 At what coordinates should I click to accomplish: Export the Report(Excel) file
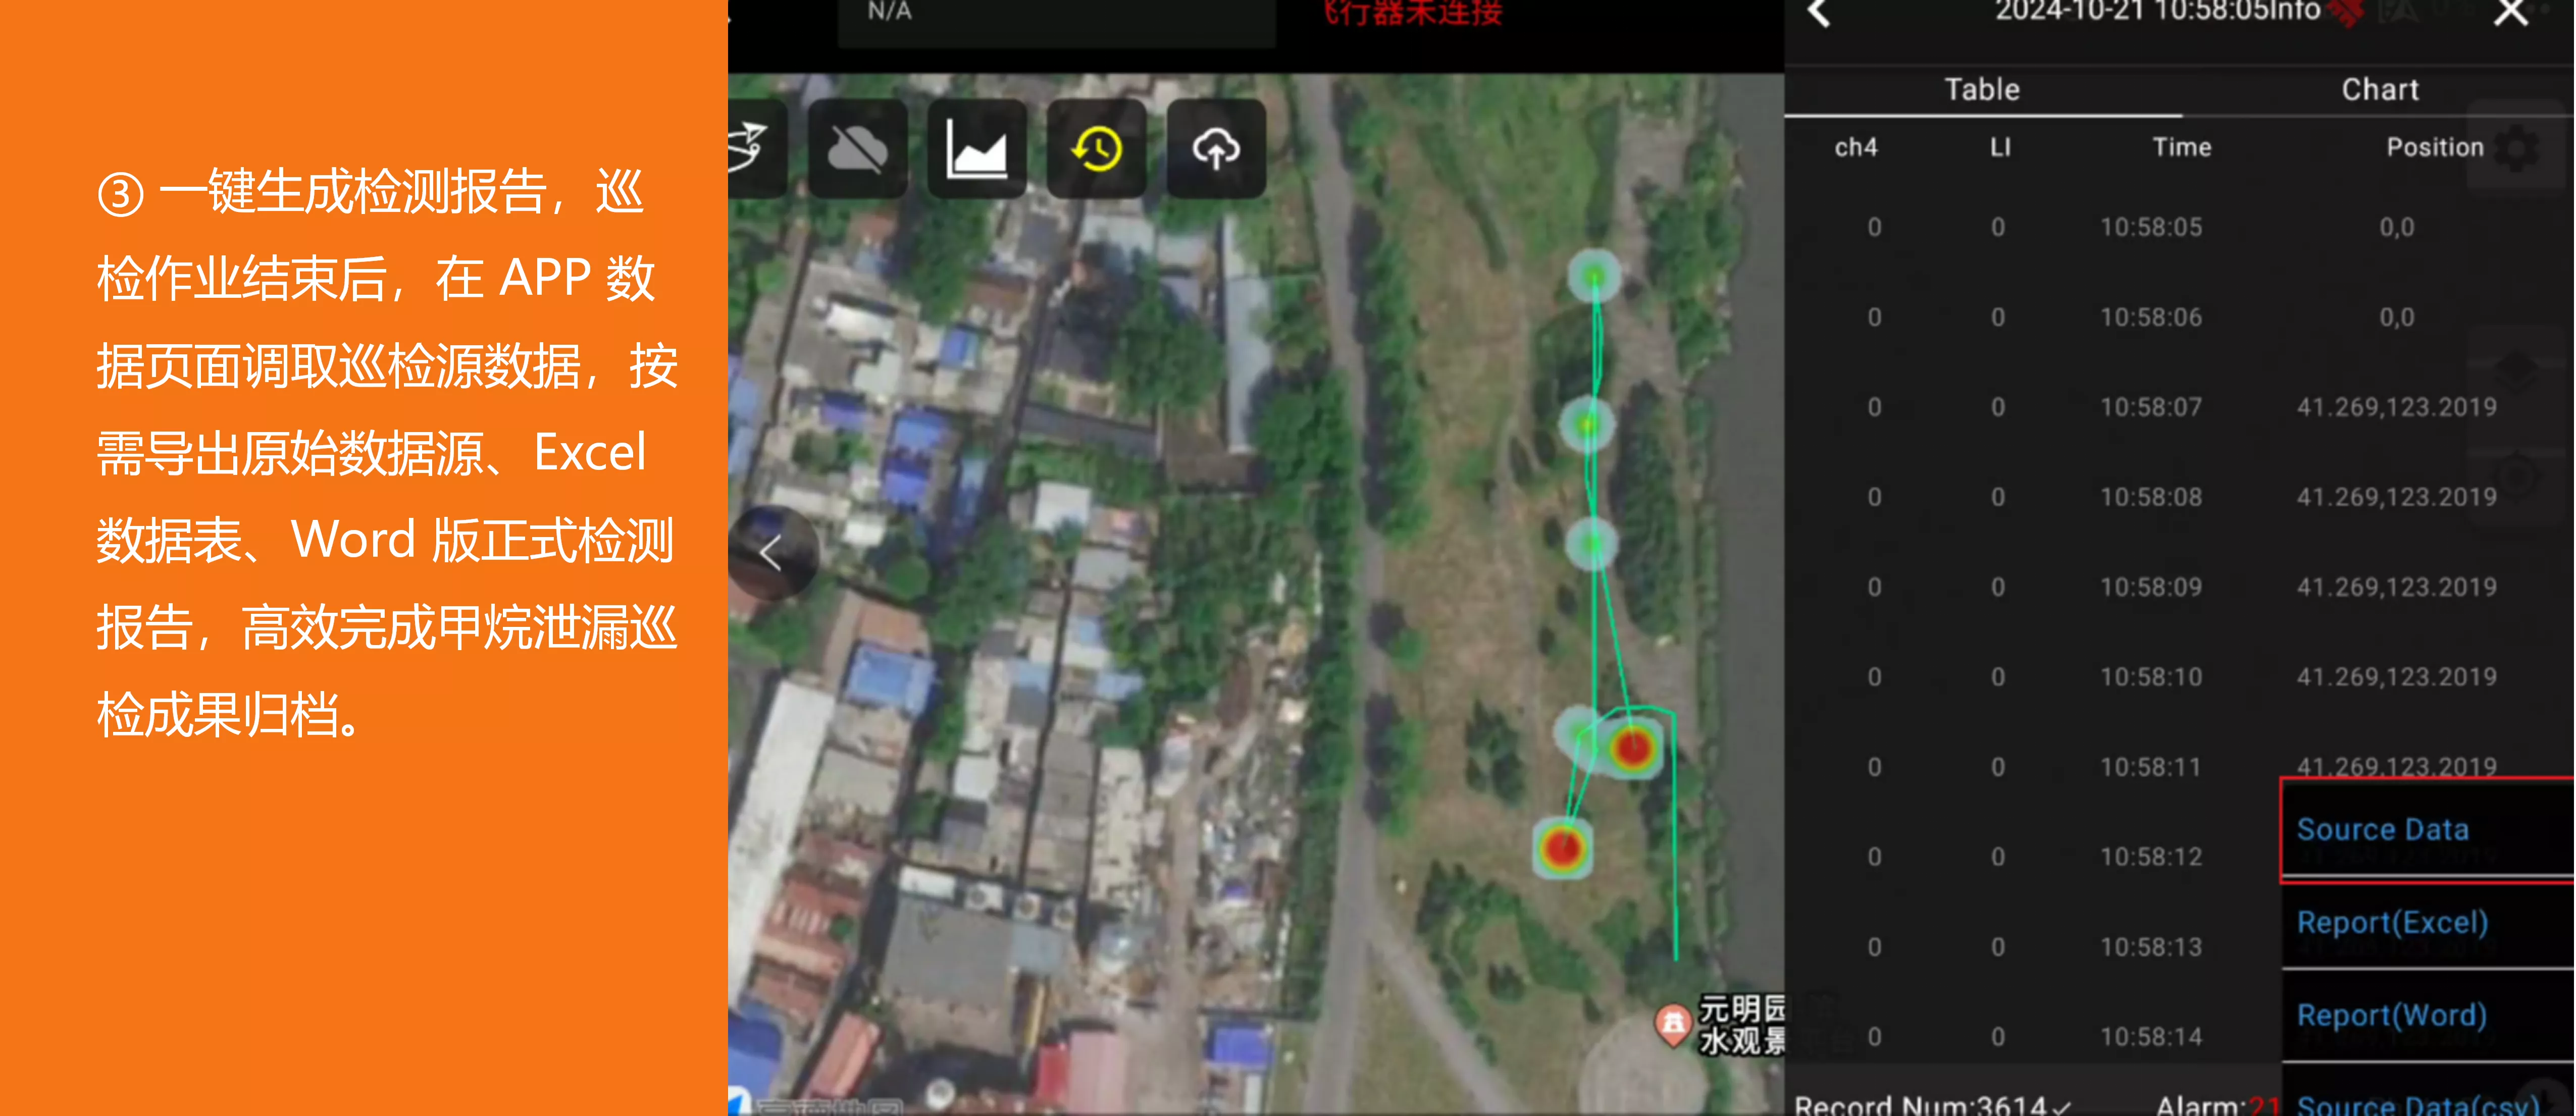pyautogui.click(x=2428, y=923)
